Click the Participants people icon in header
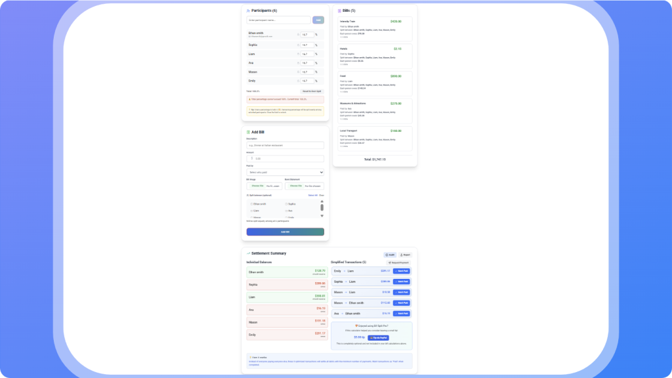The width and height of the screenshot is (672, 378). [248, 11]
